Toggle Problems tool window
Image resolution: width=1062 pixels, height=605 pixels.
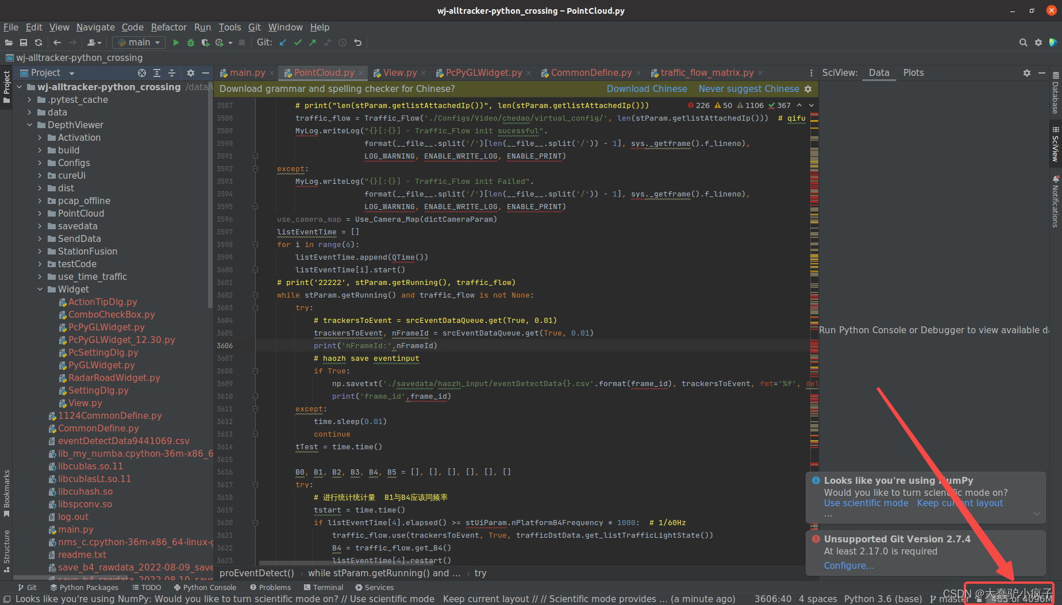coord(270,587)
